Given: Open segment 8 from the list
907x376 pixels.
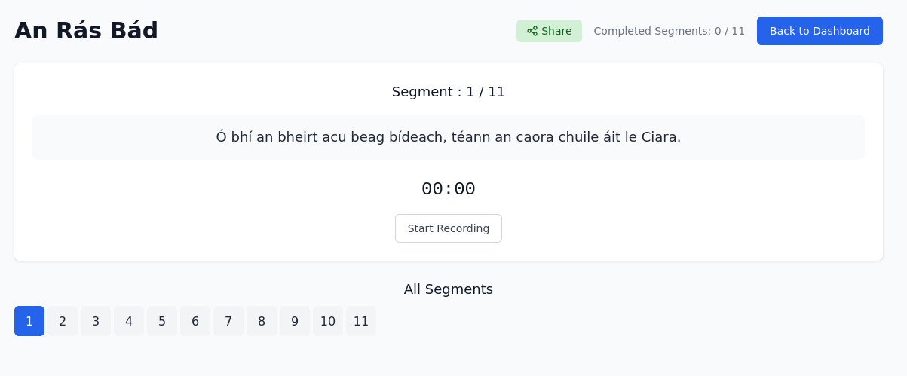Looking at the screenshot, I should [x=262, y=321].
